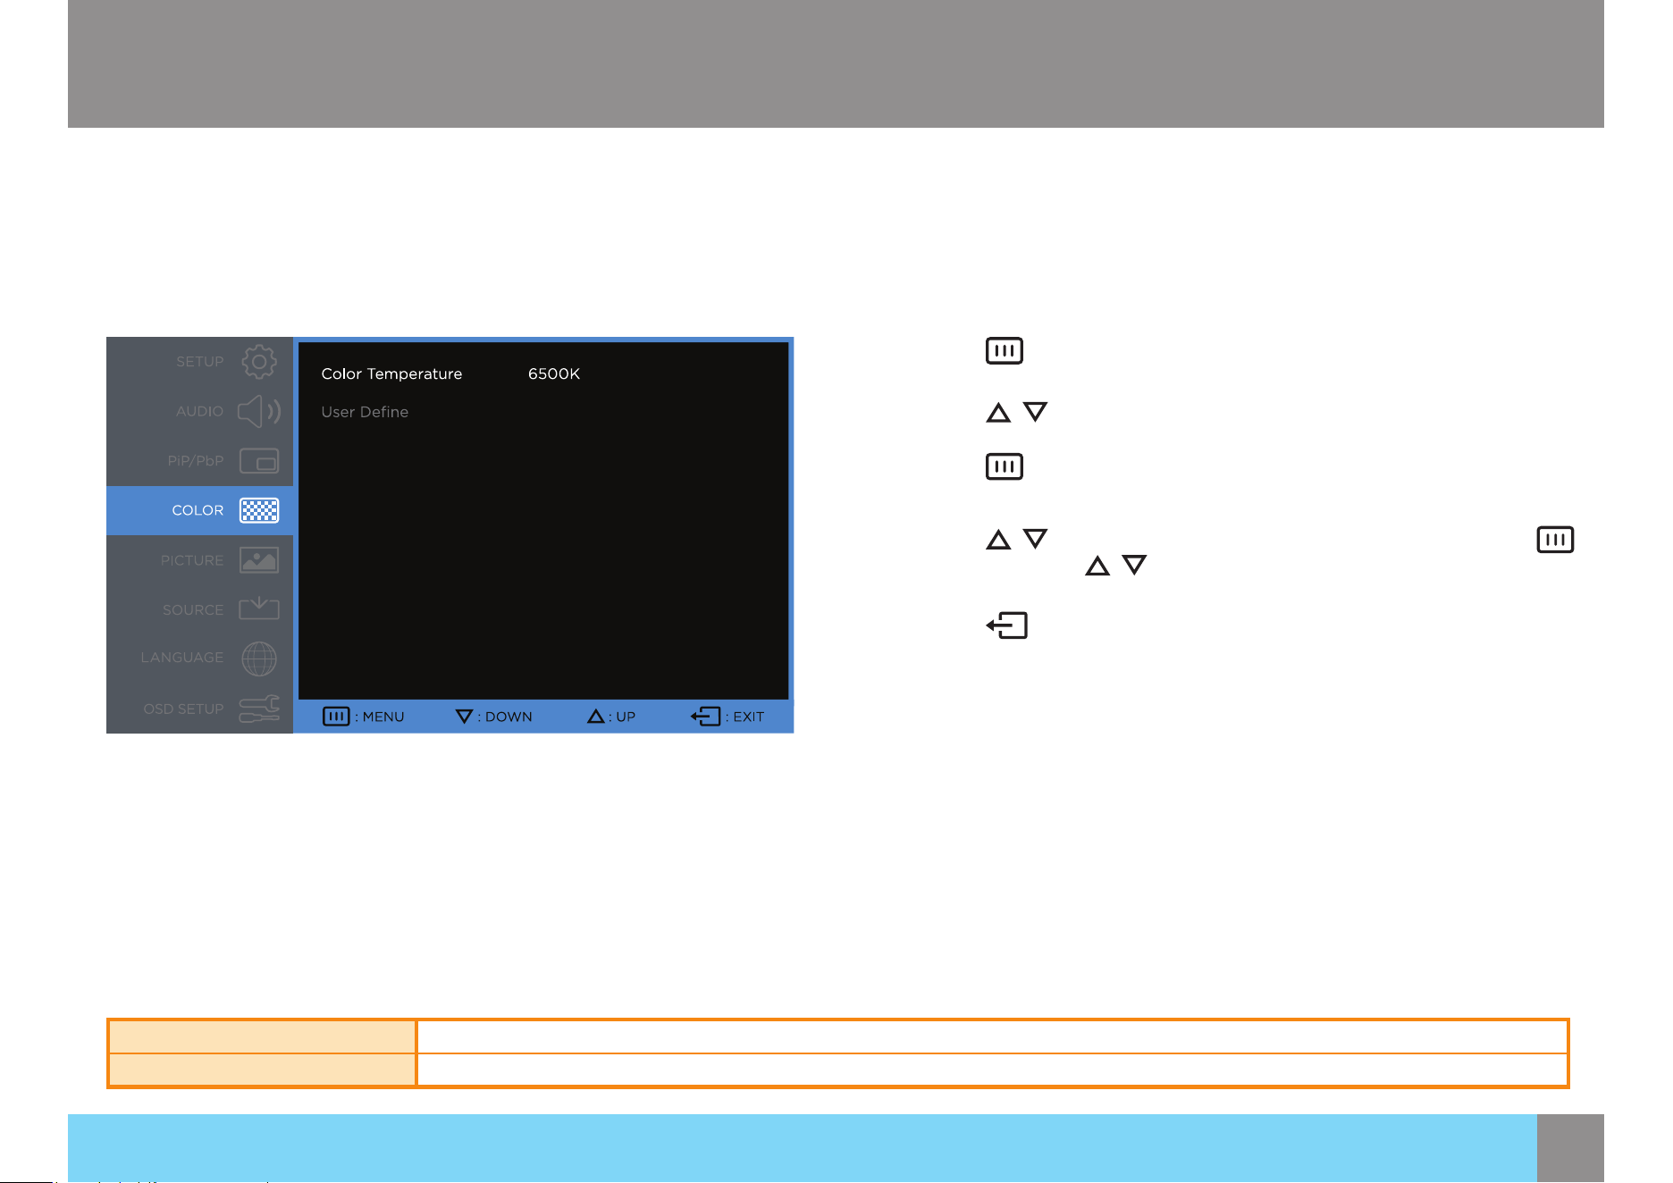Select the SETUP gear icon
This screenshot has width=1673, height=1183.
[259, 361]
